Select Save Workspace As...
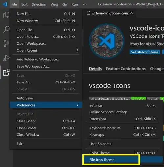This screenshot has width=164, height=167. [x=46, y=66]
